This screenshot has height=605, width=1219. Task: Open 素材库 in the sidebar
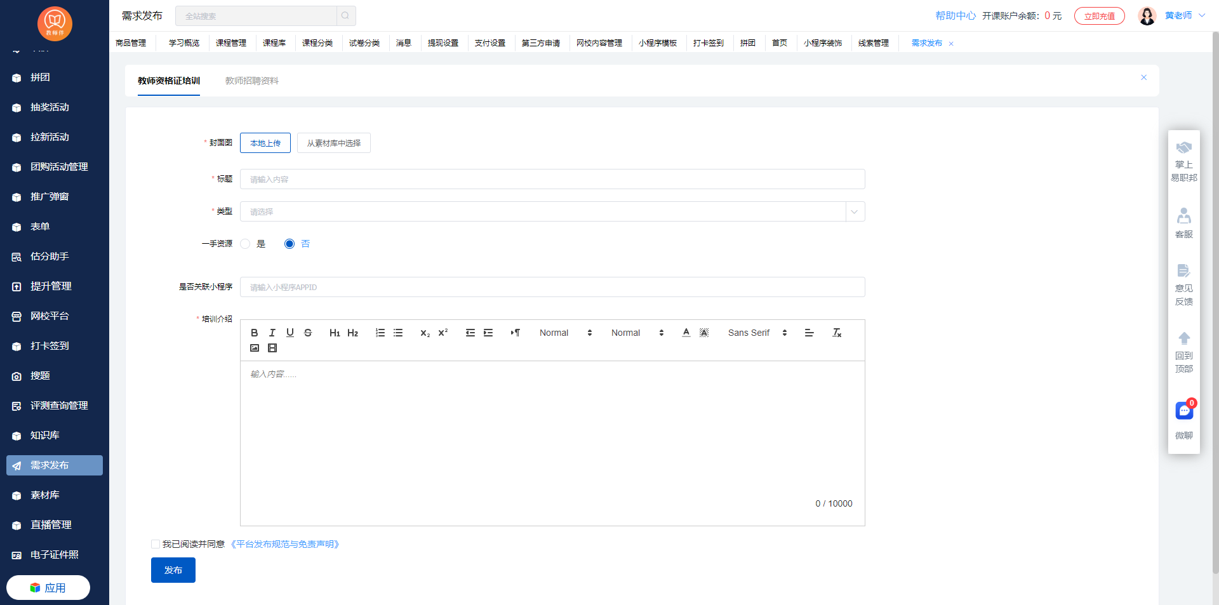coord(45,495)
